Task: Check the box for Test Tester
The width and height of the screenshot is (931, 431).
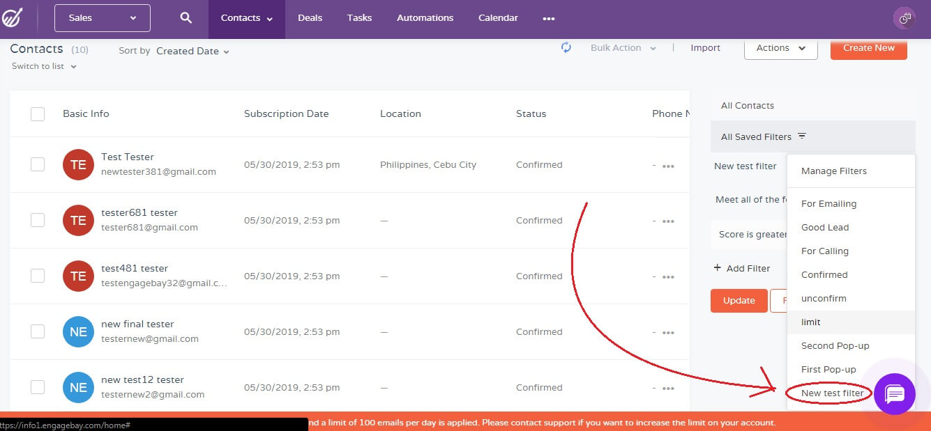Action: pyautogui.click(x=38, y=164)
